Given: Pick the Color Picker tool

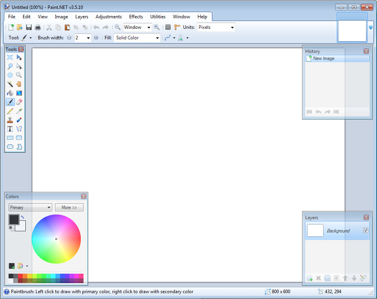Looking at the screenshot, I should 19,111.
